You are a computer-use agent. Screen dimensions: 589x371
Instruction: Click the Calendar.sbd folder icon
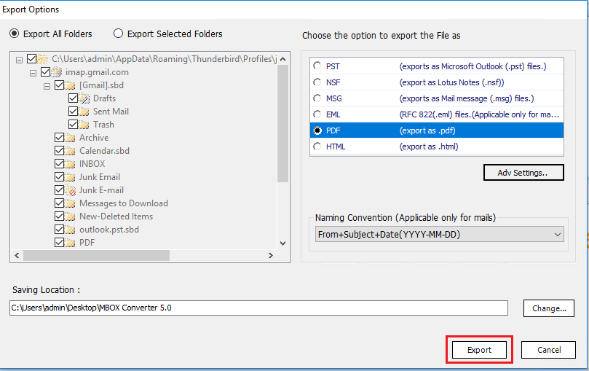pyautogui.click(x=70, y=151)
